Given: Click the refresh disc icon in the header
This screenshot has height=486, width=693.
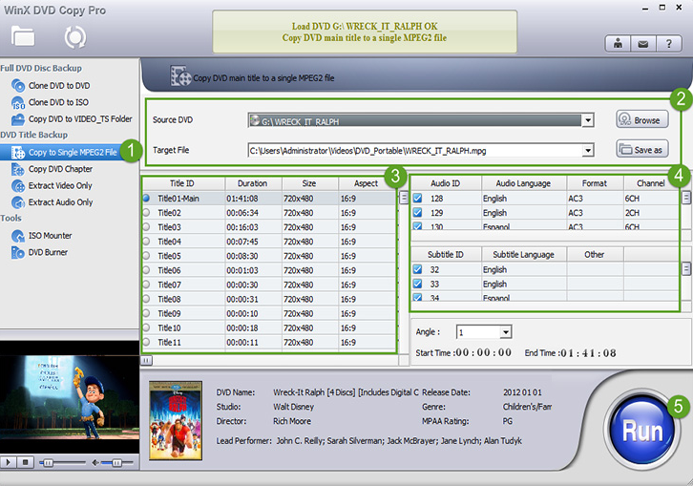Looking at the screenshot, I should point(75,37).
